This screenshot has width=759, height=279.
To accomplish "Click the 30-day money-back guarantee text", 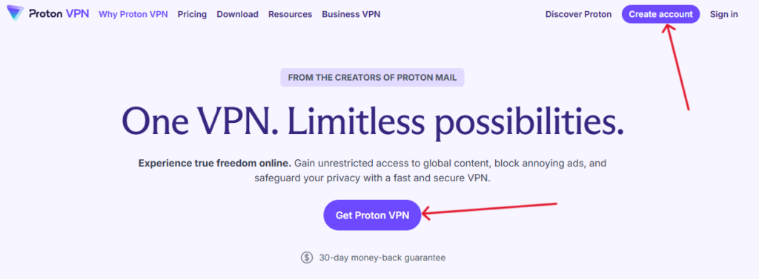I will click(382, 258).
